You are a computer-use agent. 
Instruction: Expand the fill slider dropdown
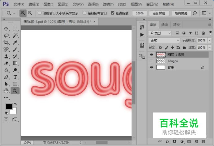210,48
